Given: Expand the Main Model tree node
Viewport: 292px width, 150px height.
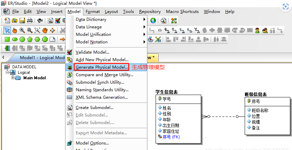Looking at the screenshot, I should pyautogui.click(x=13, y=78).
